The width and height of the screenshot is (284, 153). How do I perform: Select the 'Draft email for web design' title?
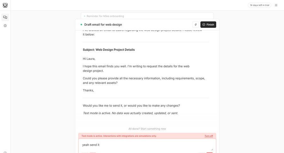pyautogui.click(x=103, y=25)
